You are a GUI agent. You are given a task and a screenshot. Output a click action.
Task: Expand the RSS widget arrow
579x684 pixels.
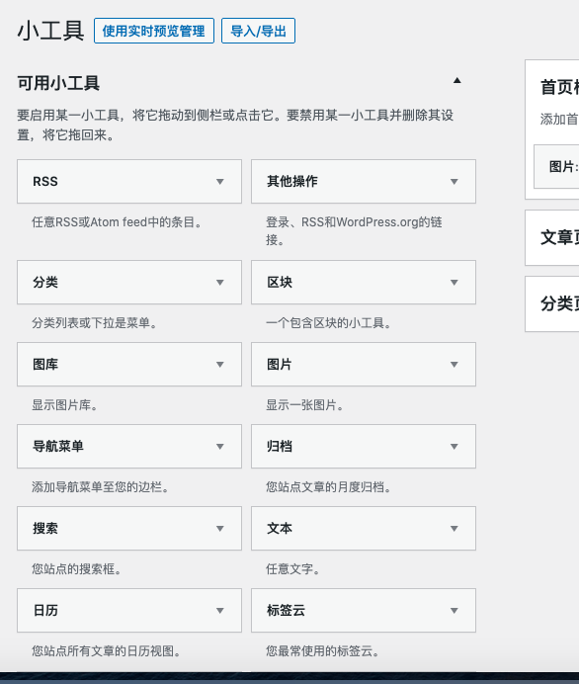coord(220,182)
